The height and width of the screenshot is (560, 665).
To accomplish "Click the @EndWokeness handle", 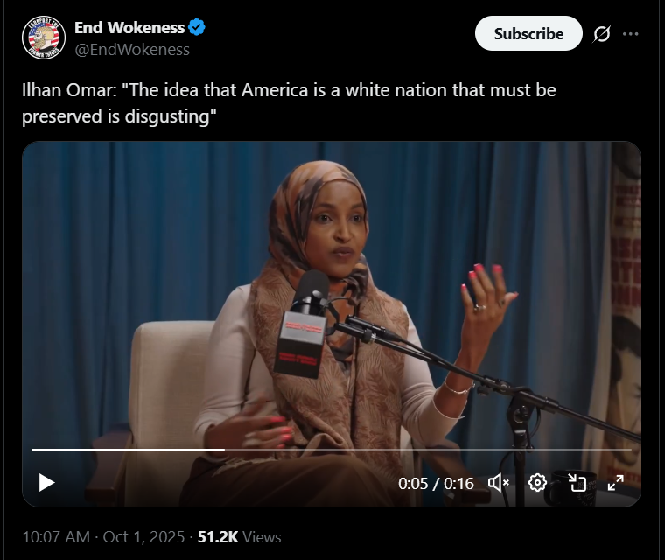I will (x=132, y=50).
